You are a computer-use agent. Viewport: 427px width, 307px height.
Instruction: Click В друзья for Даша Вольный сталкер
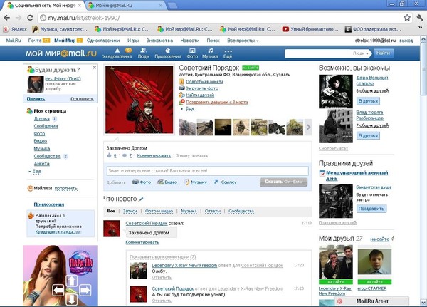click(368, 101)
